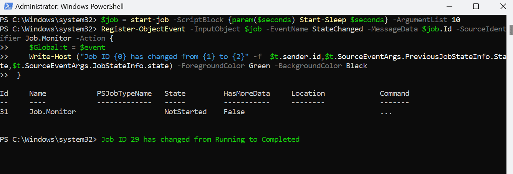Click the 'NotStarted' state value
Image resolution: width=513 pixels, height=174 pixels.
(185, 112)
